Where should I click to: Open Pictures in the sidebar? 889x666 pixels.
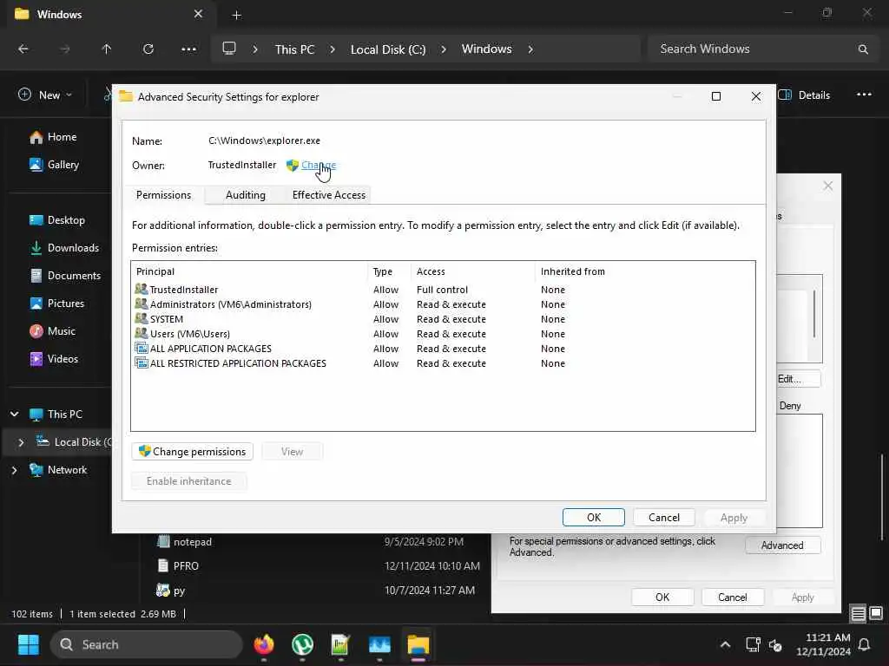[x=57, y=304]
